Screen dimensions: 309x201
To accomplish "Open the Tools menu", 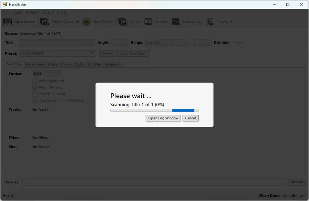I will (17, 12).
